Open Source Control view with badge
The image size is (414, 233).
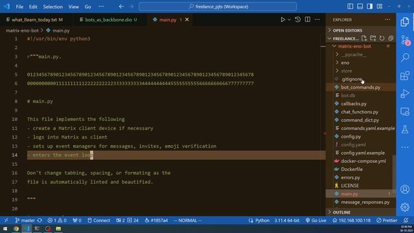(x=405, y=40)
